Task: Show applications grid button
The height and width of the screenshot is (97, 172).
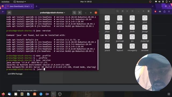Action: point(169,94)
